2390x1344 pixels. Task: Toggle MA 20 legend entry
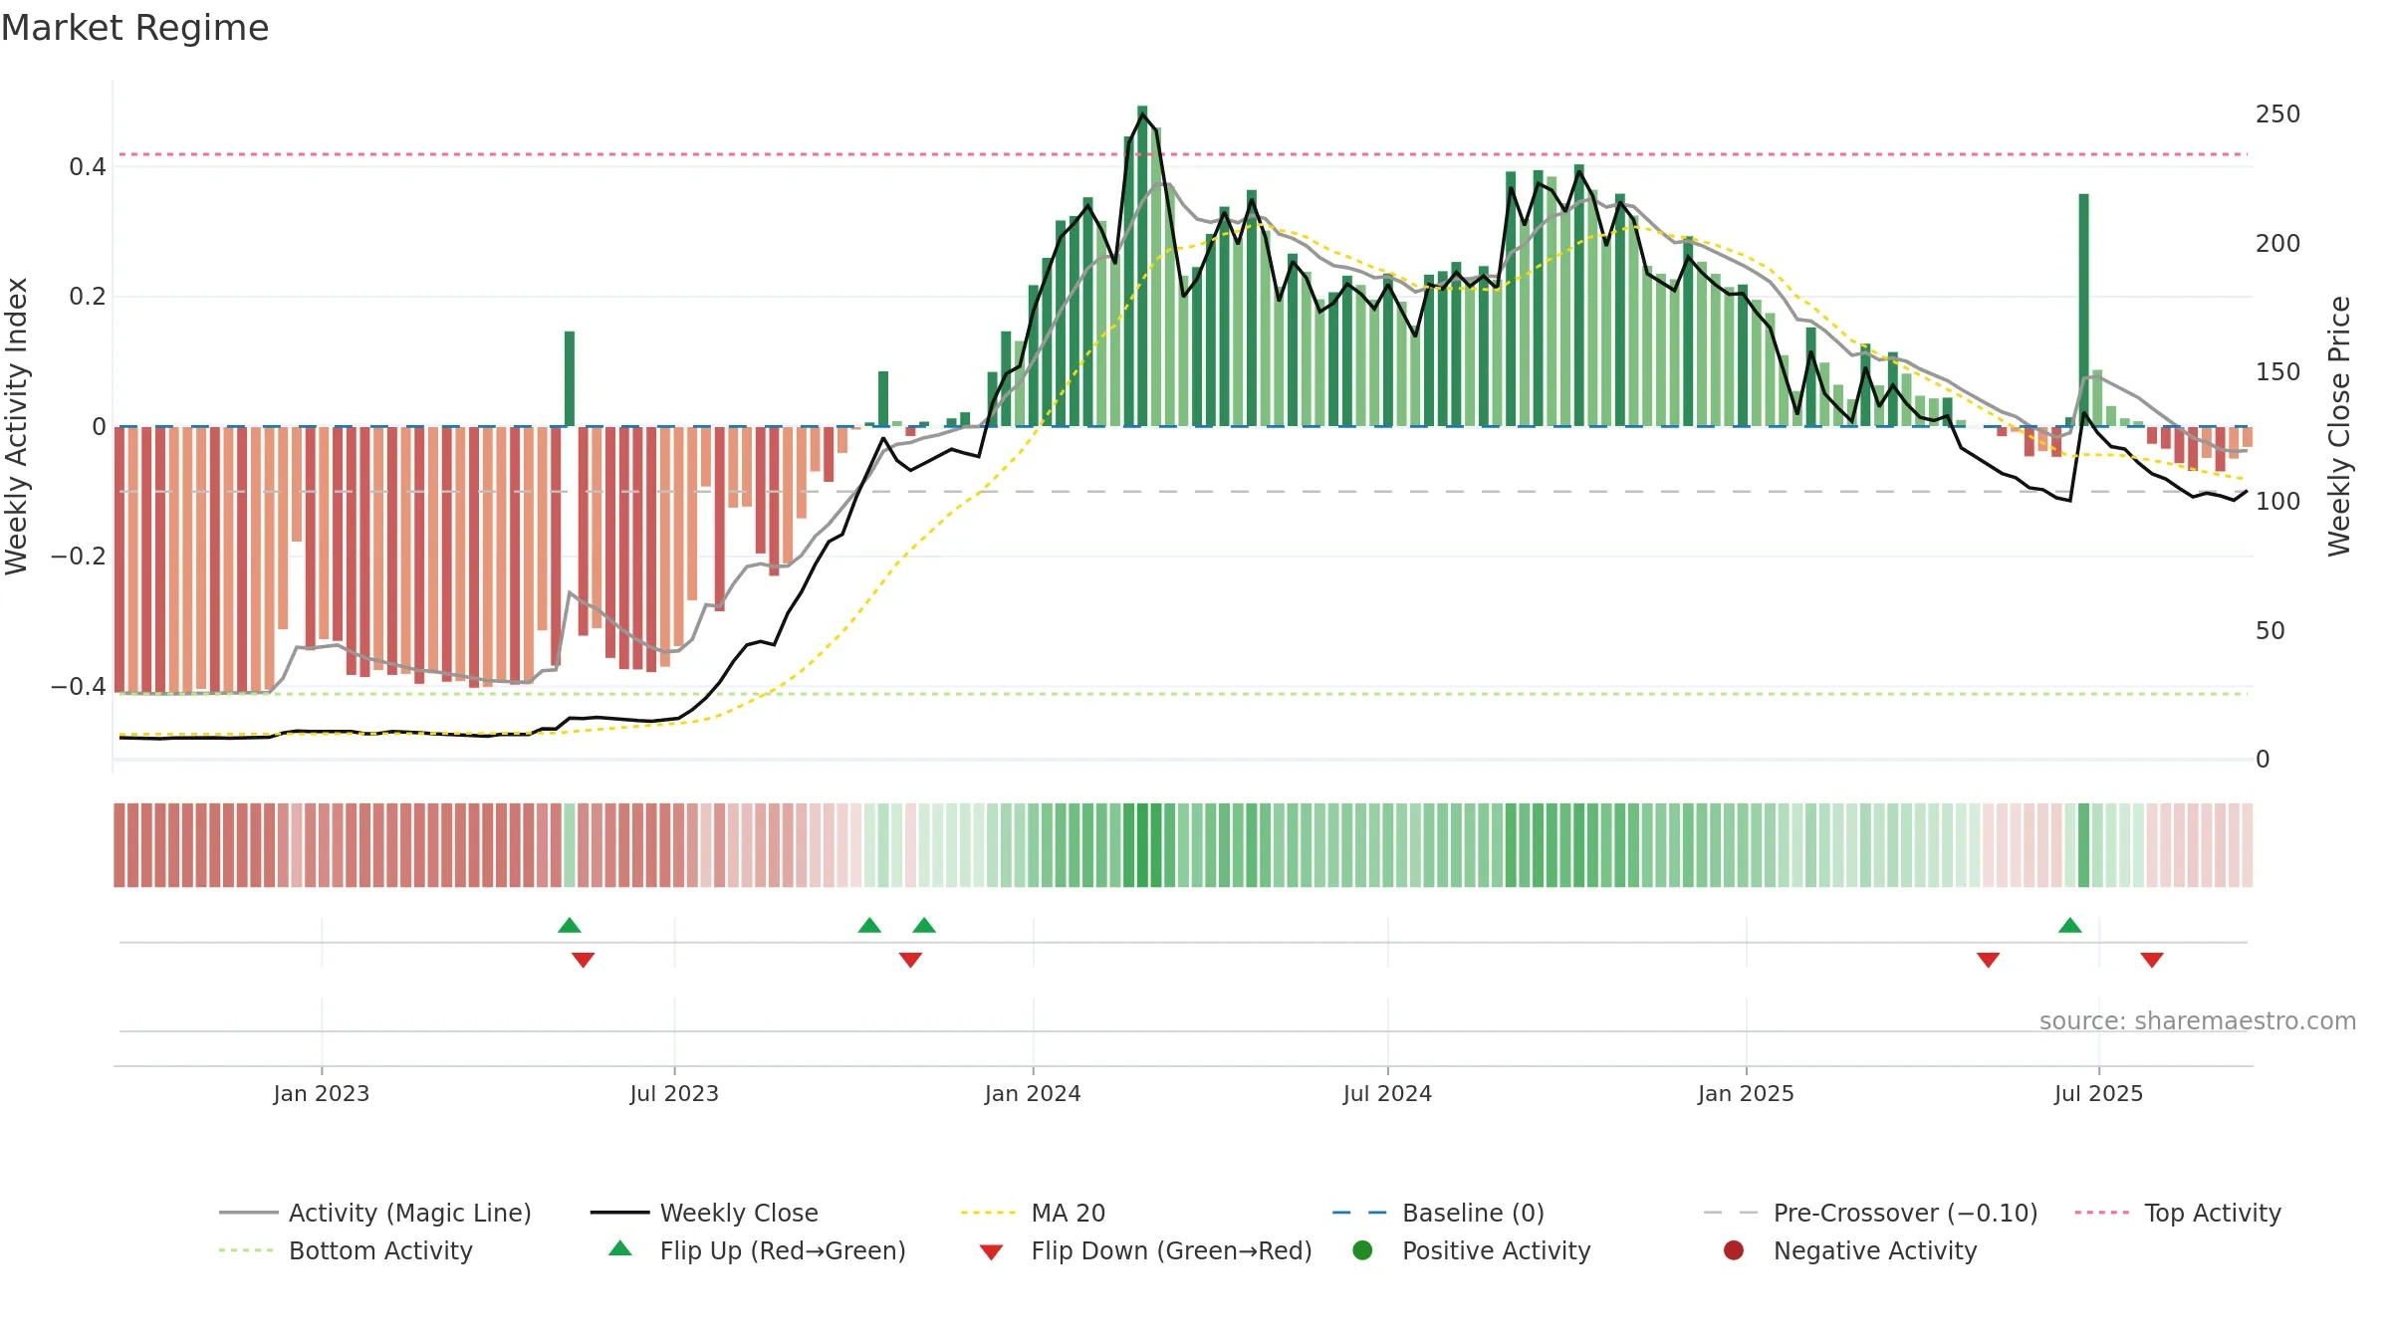pos(1033,1213)
